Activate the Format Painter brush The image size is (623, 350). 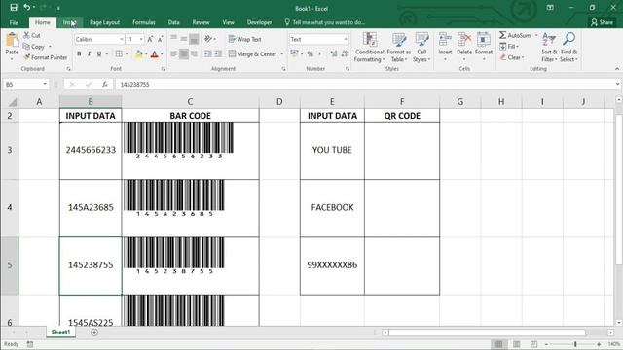(x=26, y=57)
